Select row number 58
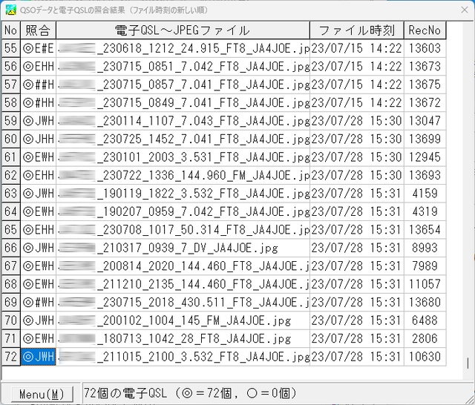This screenshot has height=405, width=475. (11, 102)
